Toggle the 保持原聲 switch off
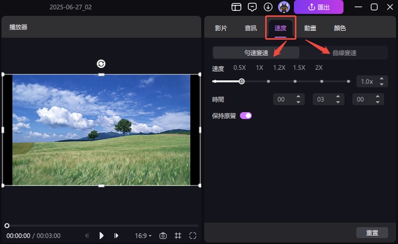This screenshot has width=398, height=244. pyautogui.click(x=246, y=116)
